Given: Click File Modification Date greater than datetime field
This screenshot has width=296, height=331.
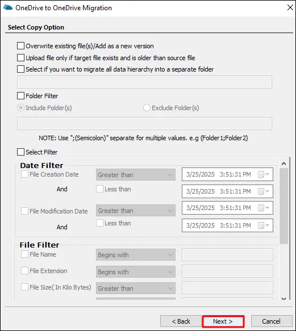Looking at the screenshot, I should tap(227, 208).
